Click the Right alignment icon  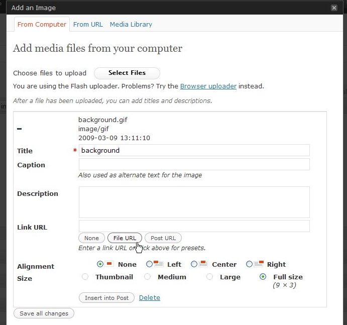point(259,264)
